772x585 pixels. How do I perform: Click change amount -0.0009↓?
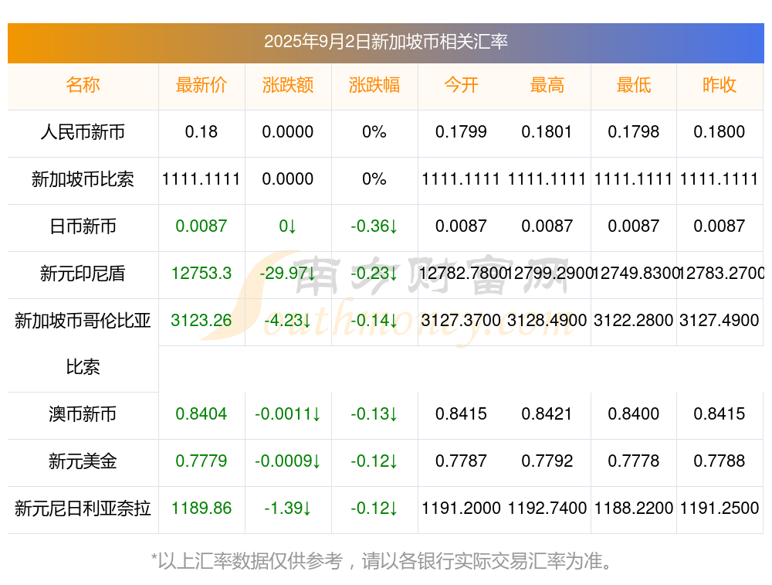(287, 461)
